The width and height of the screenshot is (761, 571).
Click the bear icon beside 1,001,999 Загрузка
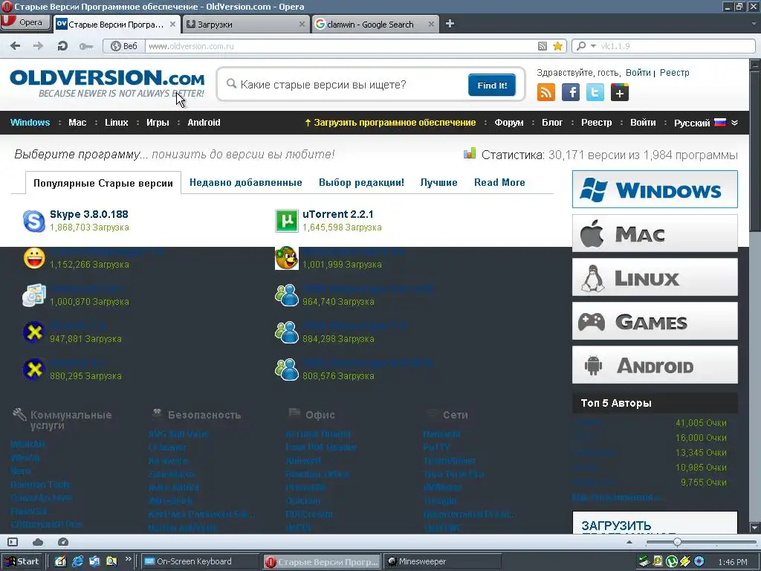287,258
